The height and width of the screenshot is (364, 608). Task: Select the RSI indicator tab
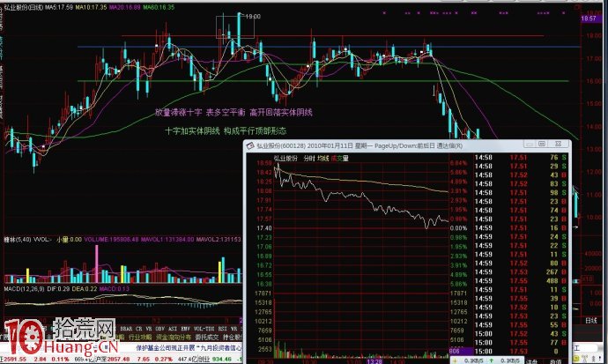(223, 329)
